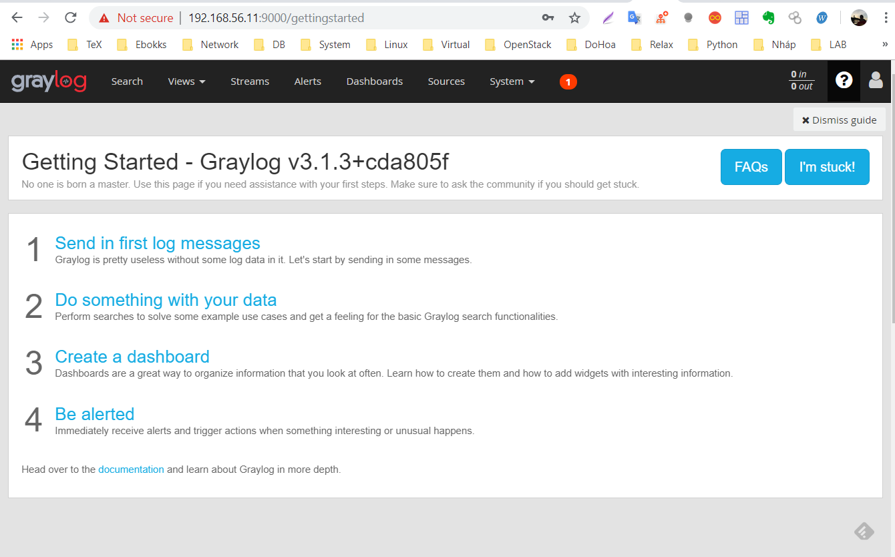The height and width of the screenshot is (557, 895).
Task: Click the 0 in / 0 out throughput indicator
Action: tap(801, 81)
